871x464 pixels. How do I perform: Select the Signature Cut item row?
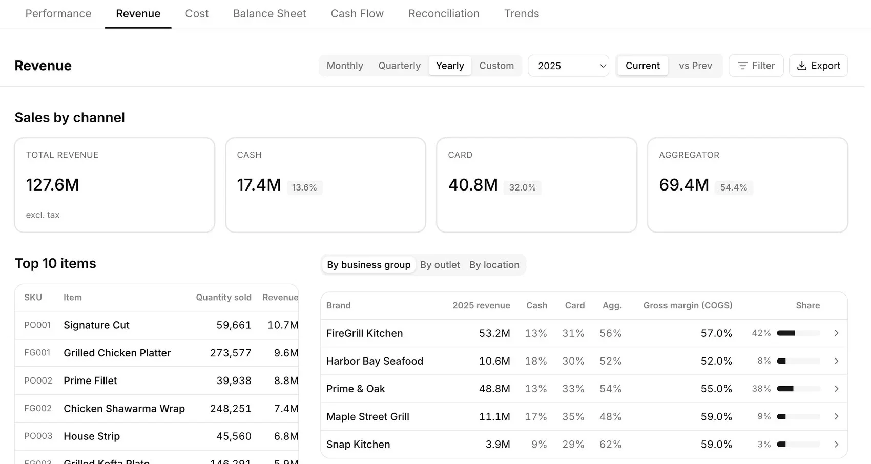(157, 325)
